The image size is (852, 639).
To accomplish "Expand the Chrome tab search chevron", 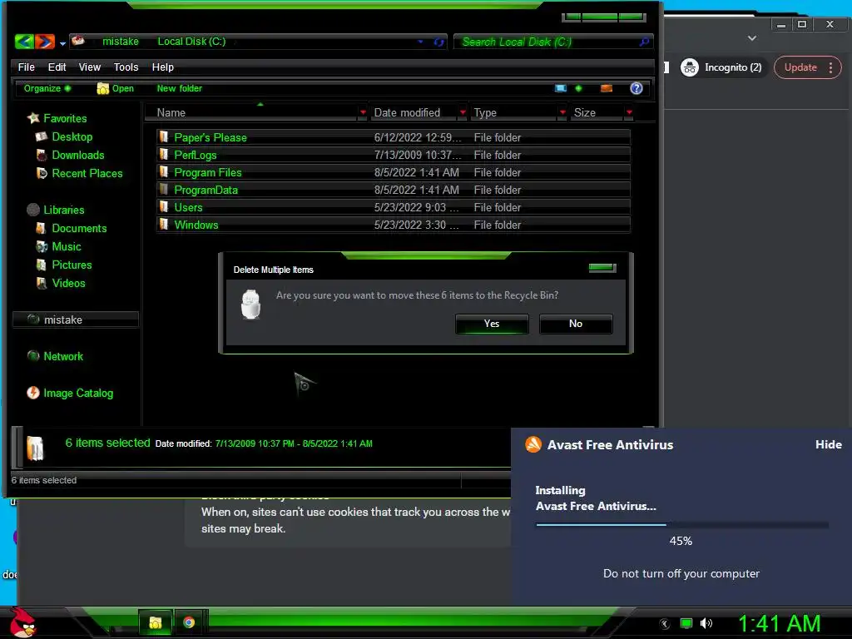I will 752,38.
